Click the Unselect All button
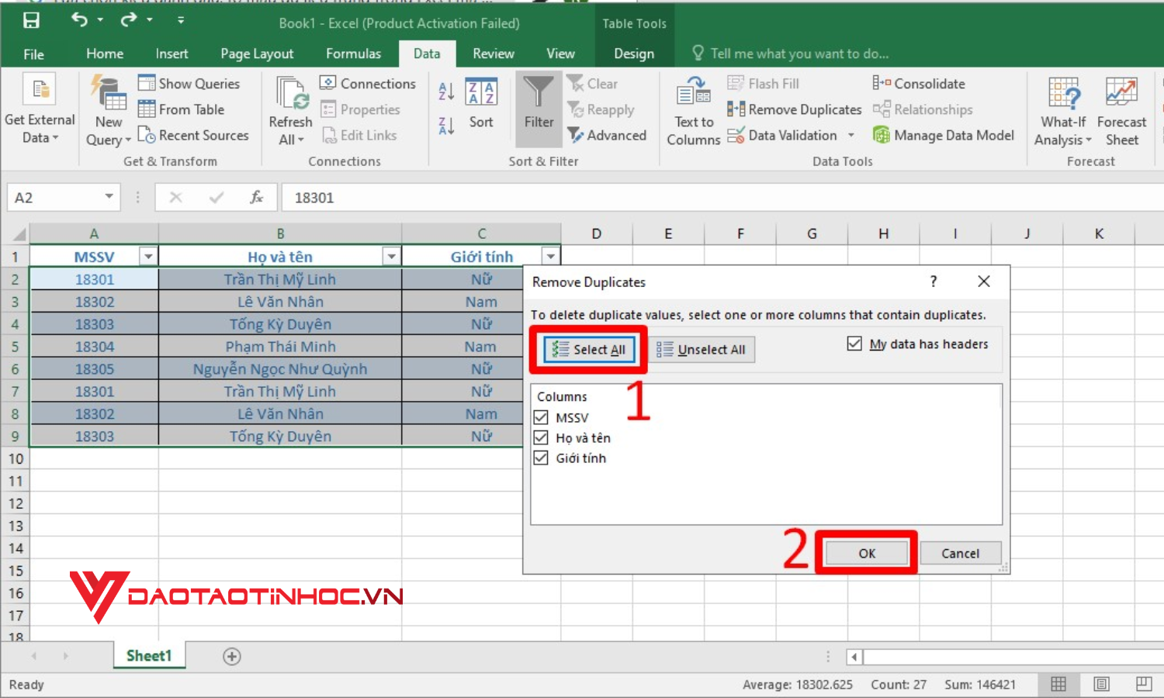The height and width of the screenshot is (698, 1164). pos(701,350)
